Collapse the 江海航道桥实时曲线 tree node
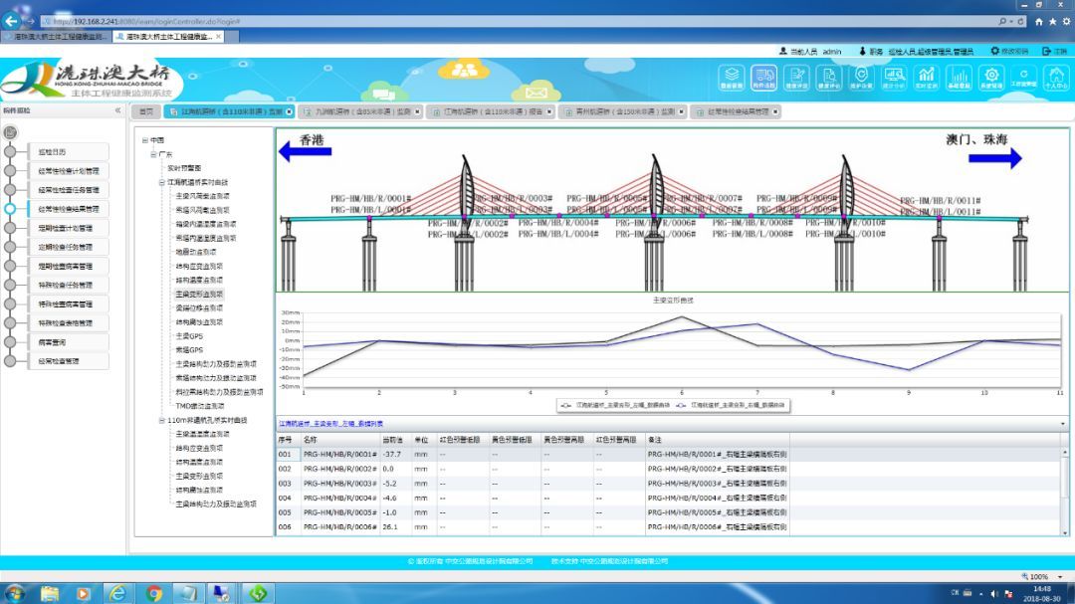The image size is (1075, 604). click(x=162, y=182)
